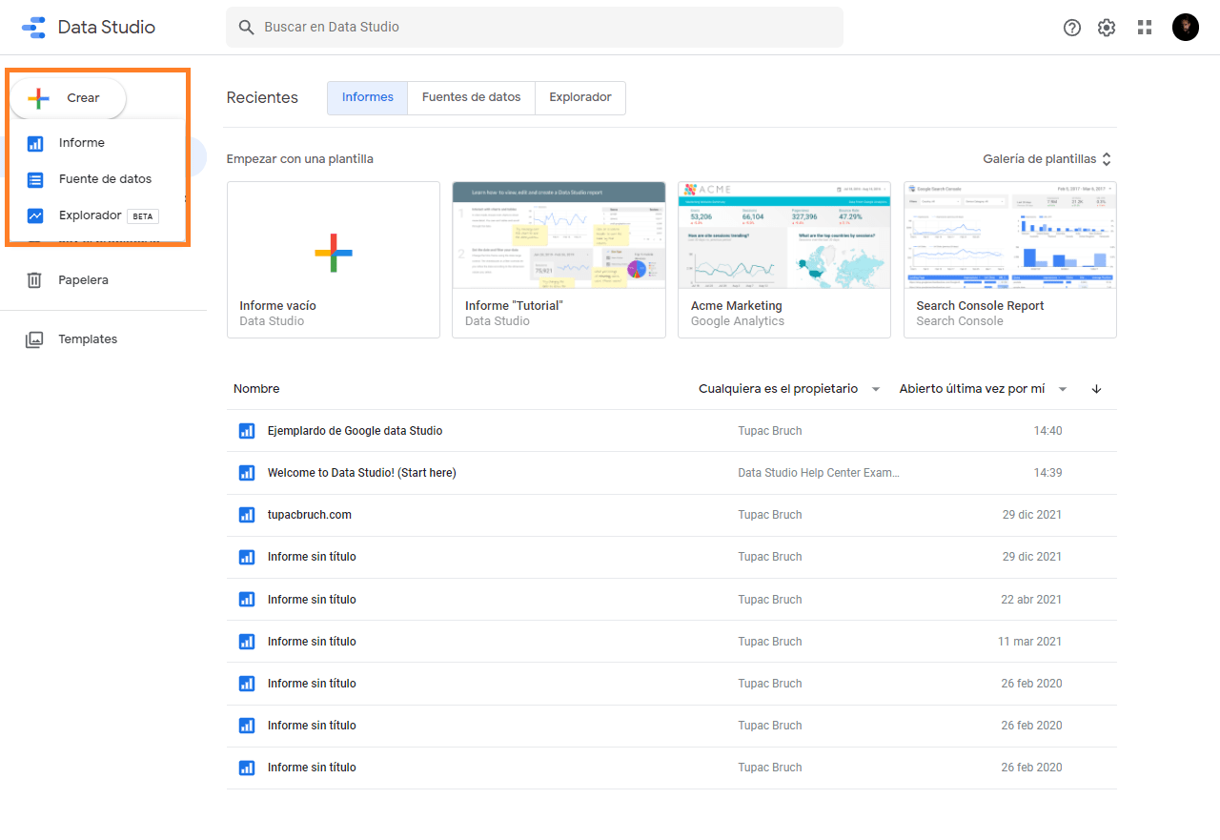This screenshot has width=1220, height=840.
Task: Open the Google apps grid icon
Action: click(x=1145, y=28)
